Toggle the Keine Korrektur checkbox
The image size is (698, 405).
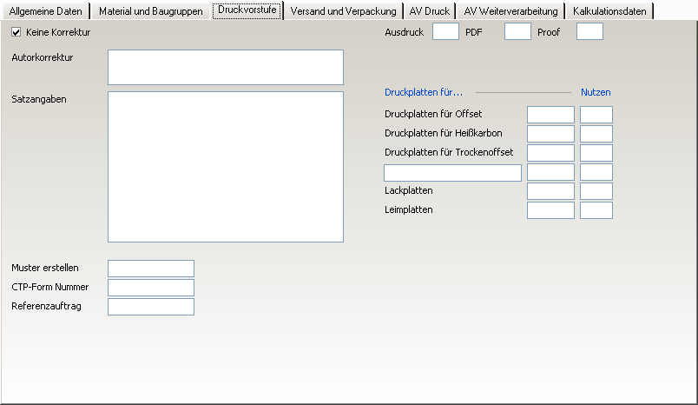pyautogui.click(x=16, y=32)
